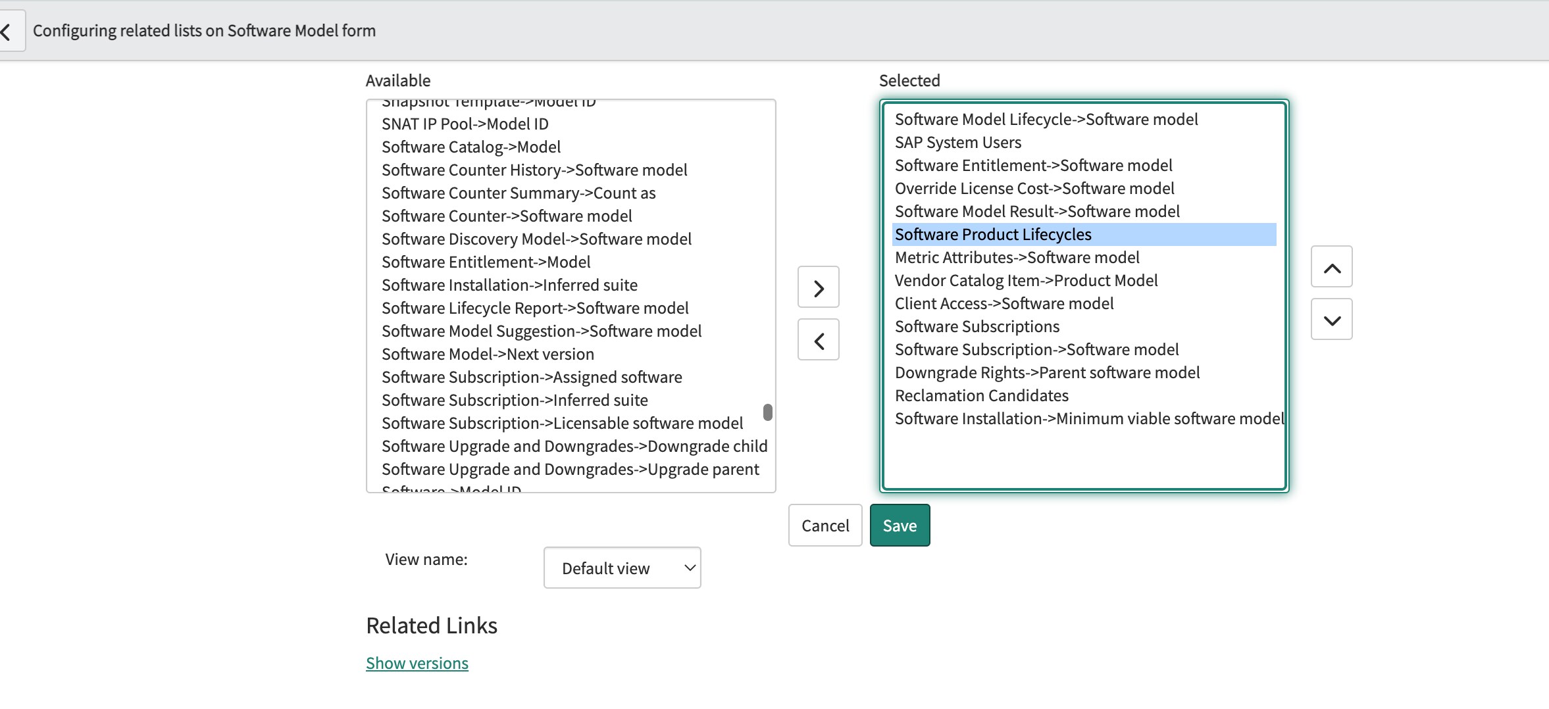Open the Show versions link
Screen dimensions: 1549x709
pos(417,662)
